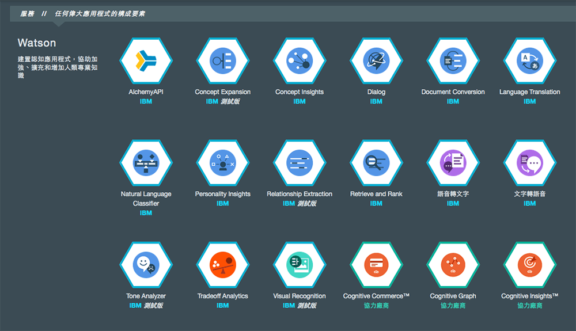Image resolution: width=576 pixels, height=331 pixels.
Task: Click the 協力廠商 label under Cognitive Commerce
Action: coord(376,305)
